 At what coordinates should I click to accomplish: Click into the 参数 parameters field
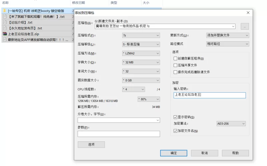click(119, 134)
